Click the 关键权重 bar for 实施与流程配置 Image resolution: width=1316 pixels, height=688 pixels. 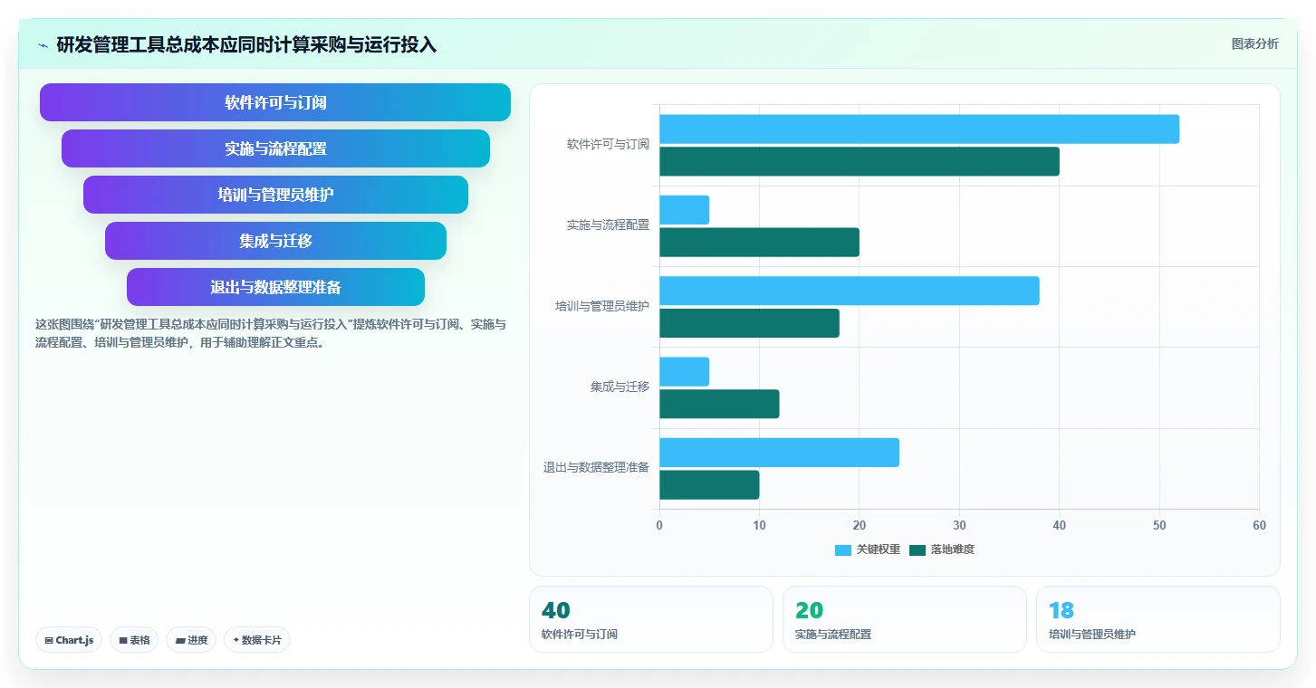pos(684,210)
